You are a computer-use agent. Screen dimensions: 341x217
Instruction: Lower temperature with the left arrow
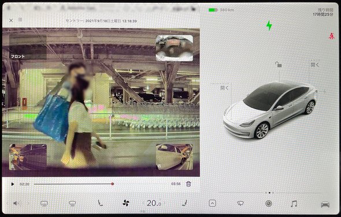click(x=143, y=203)
